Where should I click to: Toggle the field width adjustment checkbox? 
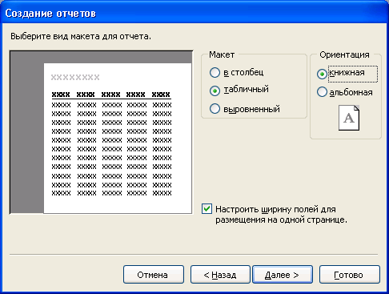click(207, 209)
